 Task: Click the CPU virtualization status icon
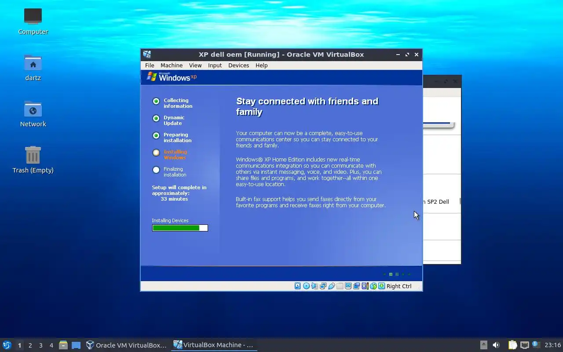[x=365, y=286]
